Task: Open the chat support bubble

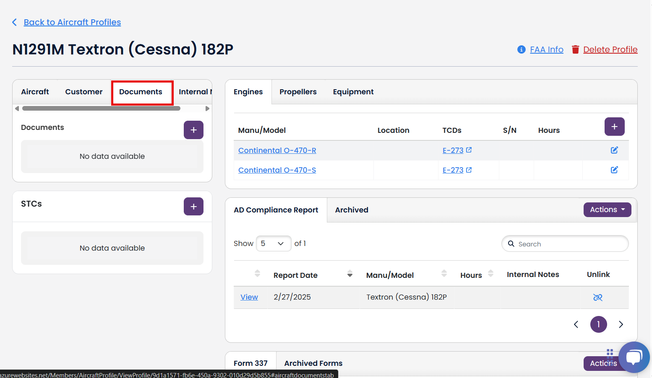Action: [634, 357]
